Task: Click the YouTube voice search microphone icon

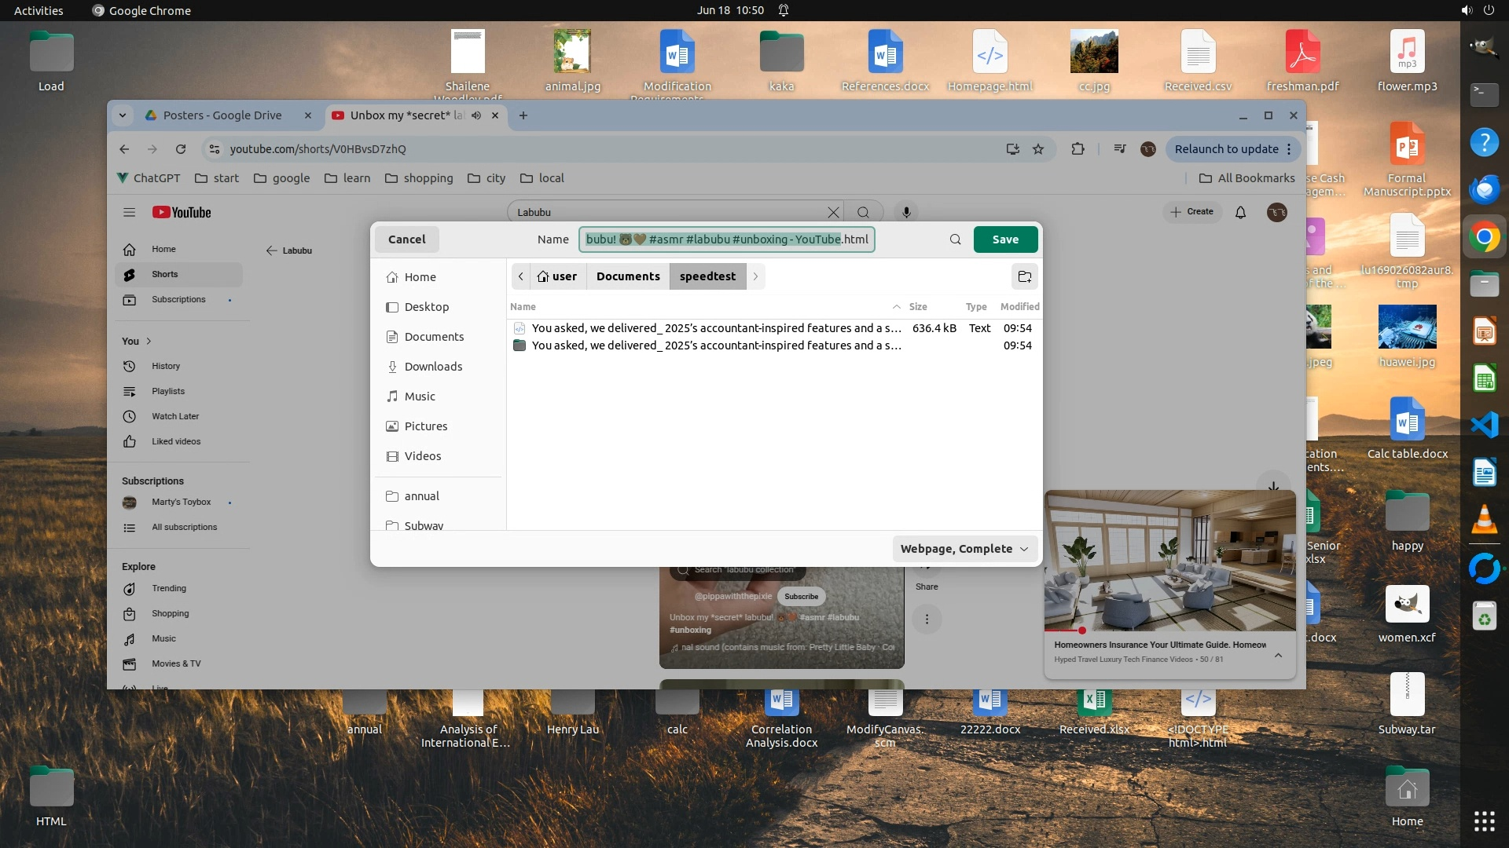Action: (906, 212)
